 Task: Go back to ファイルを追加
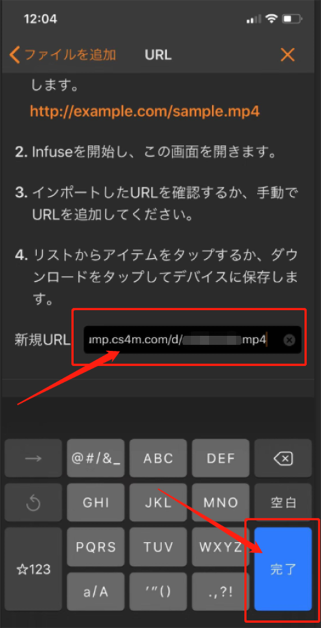tap(63, 55)
